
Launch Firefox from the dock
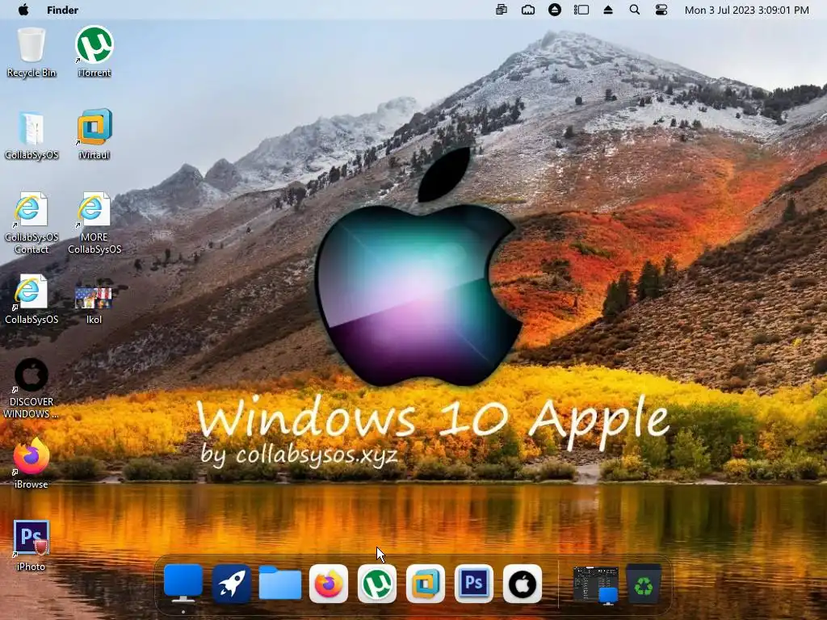[329, 584]
